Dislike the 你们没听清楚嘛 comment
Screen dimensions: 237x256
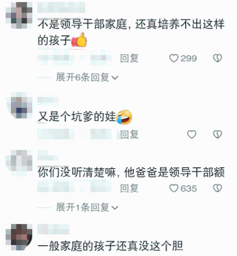pyautogui.click(x=217, y=188)
